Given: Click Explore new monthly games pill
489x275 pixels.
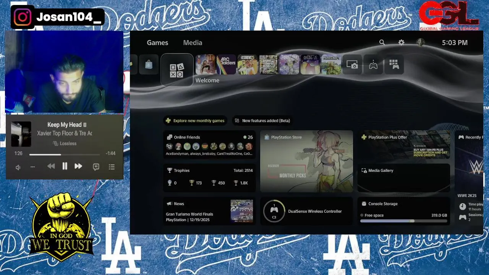Looking at the screenshot, I should (195, 121).
